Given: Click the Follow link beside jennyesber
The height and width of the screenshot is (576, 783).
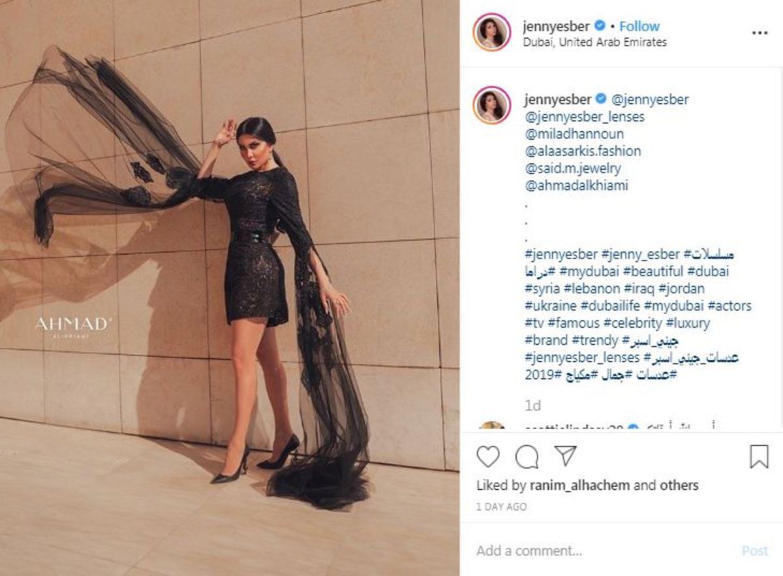Looking at the screenshot, I should 639,26.
